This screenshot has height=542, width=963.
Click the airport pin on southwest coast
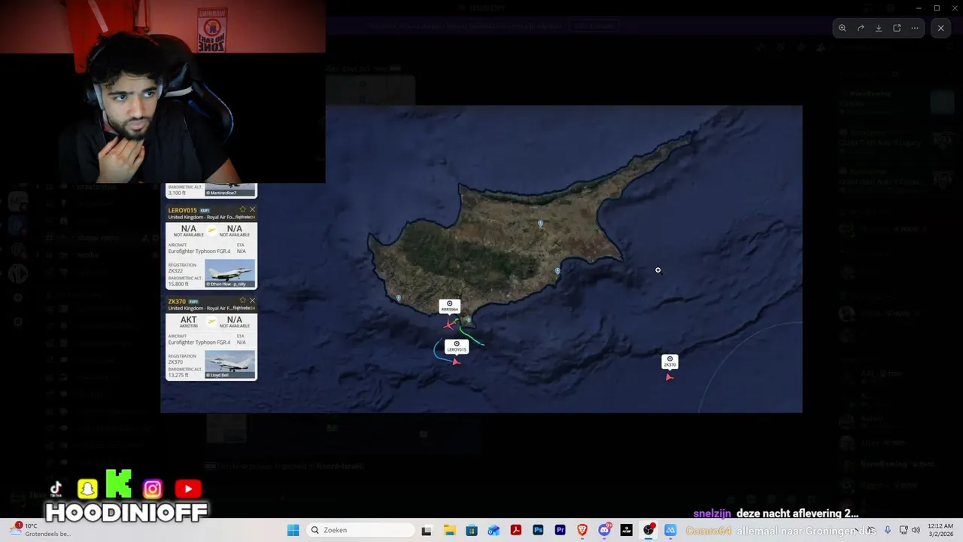pyautogui.click(x=399, y=298)
